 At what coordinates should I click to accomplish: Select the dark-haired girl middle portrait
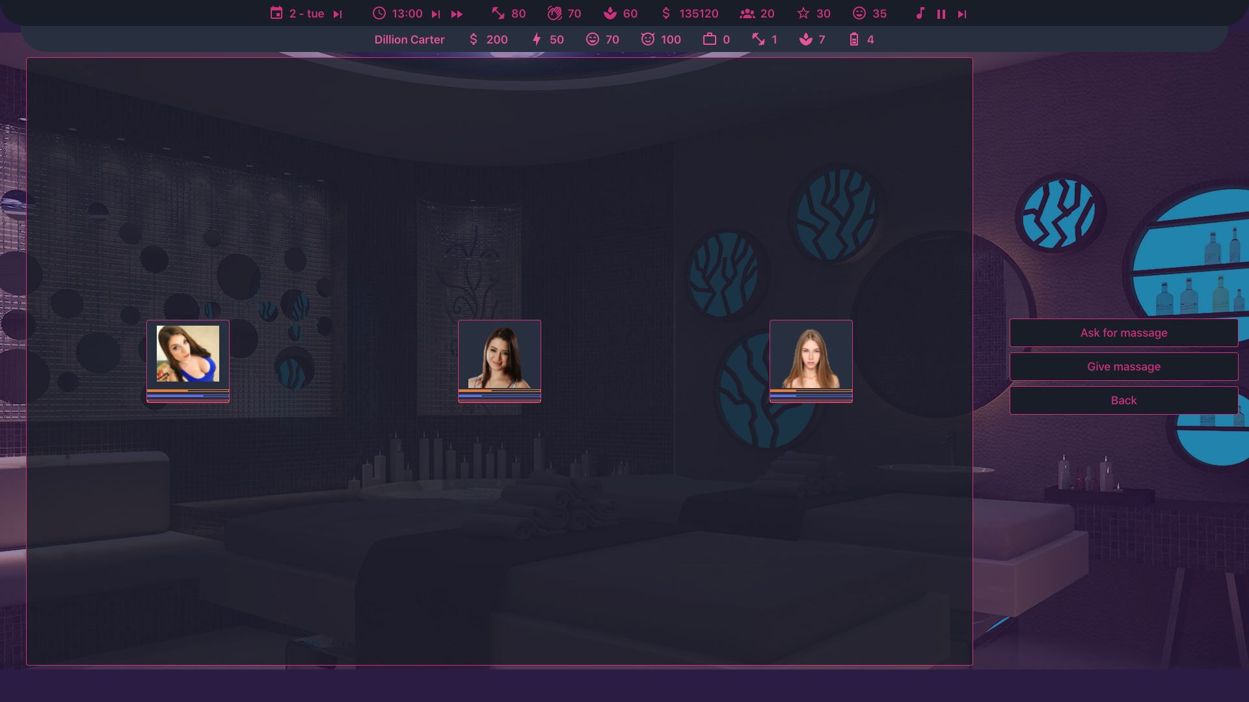point(500,356)
